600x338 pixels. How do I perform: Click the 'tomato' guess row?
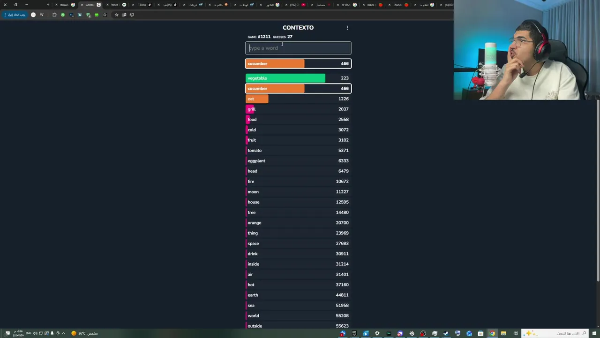pos(298,150)
